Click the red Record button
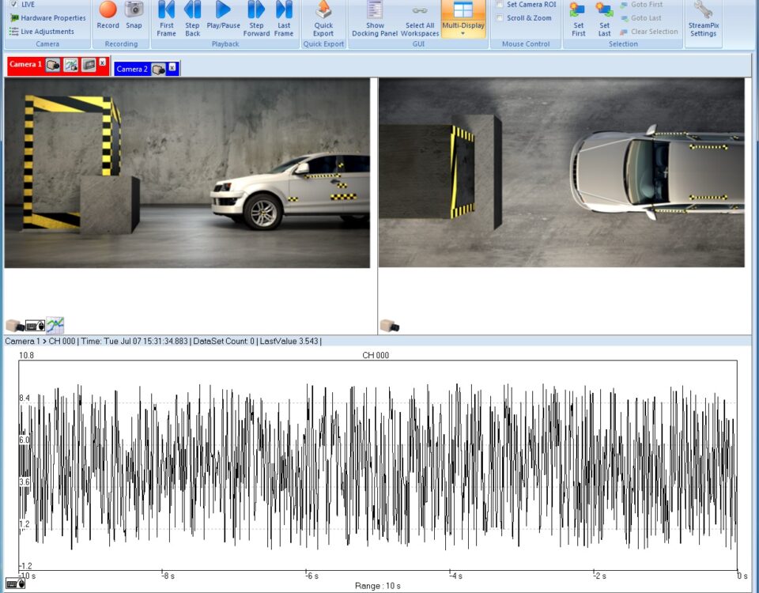The height and width of the screenshot is (593, 759). [x=108, y=11]
